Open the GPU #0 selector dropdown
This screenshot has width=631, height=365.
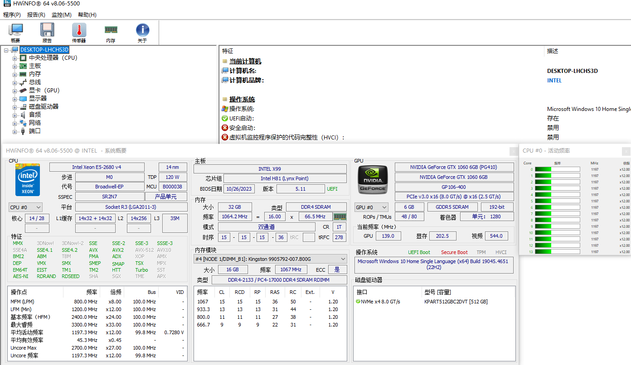point(372,207)
